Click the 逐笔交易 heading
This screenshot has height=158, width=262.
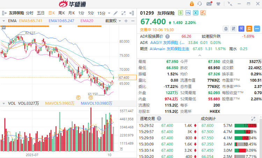click(x=147, y=119)
